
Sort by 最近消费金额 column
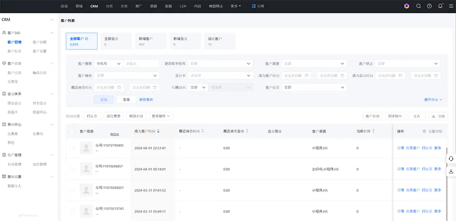247,131
